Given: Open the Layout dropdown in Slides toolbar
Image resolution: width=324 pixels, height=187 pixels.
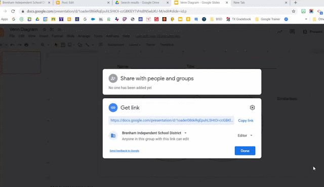Looking at the screenshot, I should pos(135,45).
